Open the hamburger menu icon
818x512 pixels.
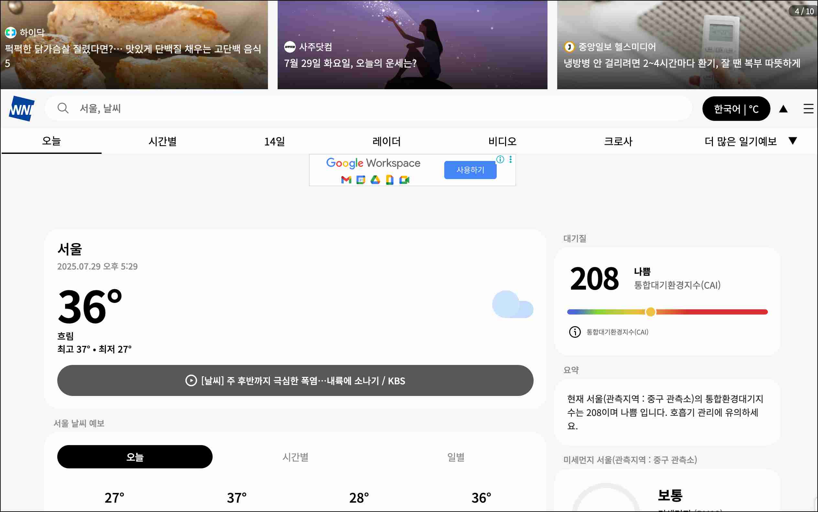click(808, 109)
